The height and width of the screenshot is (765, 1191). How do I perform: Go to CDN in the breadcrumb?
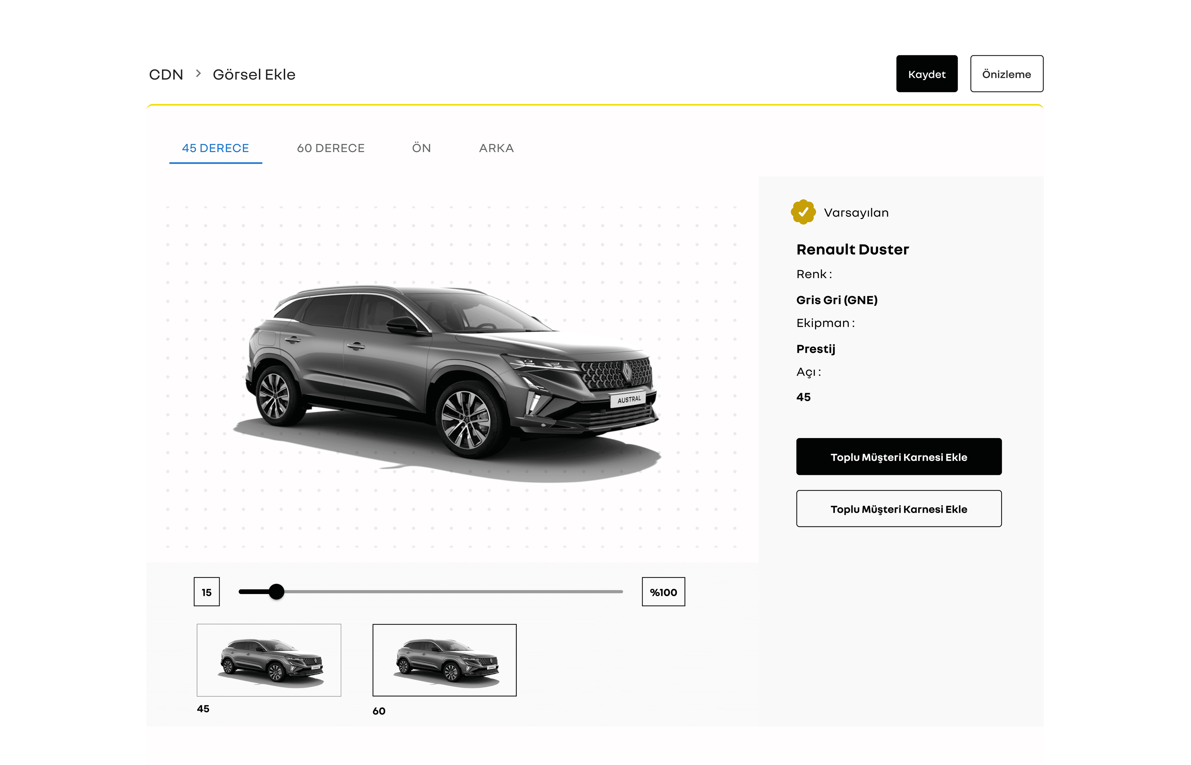(166, 74)
